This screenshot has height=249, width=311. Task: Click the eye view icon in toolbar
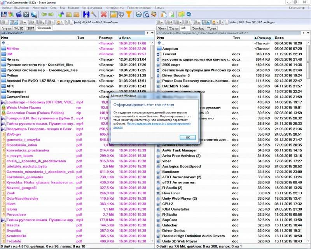(x=139, y=14)
